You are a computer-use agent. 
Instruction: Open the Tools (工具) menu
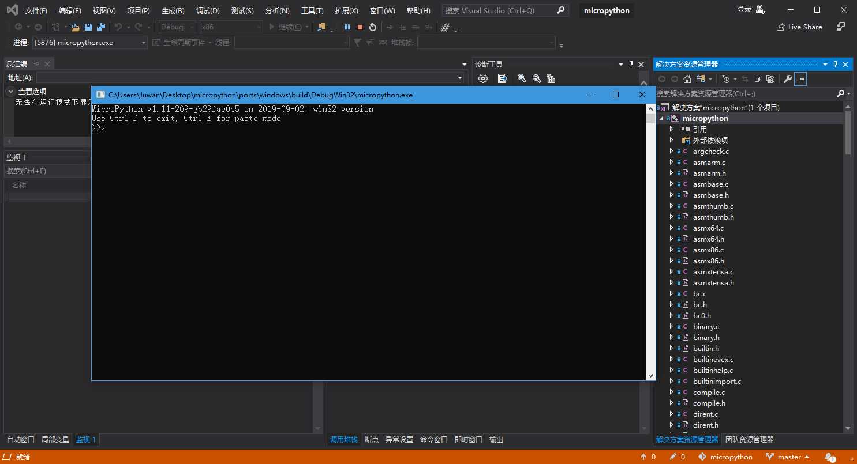[312, 11]
